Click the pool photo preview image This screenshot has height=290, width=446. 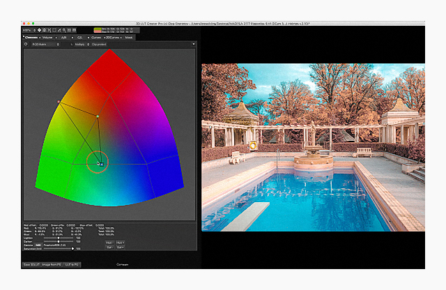[x=313, y=147]
